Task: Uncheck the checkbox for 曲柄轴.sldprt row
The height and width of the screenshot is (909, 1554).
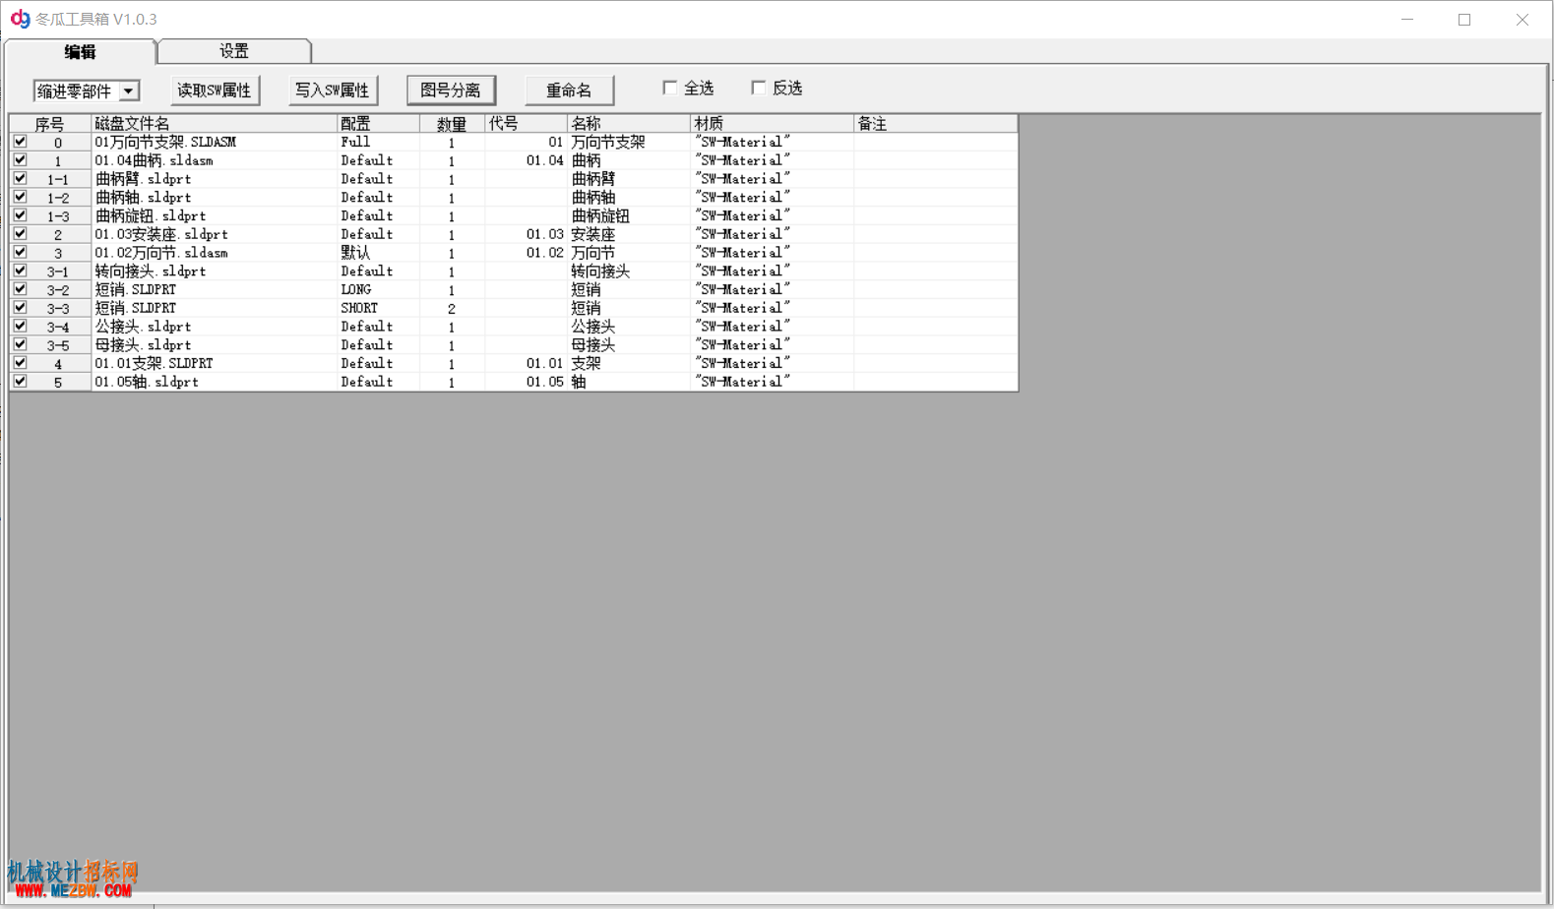Action: (x=20, y=197)
